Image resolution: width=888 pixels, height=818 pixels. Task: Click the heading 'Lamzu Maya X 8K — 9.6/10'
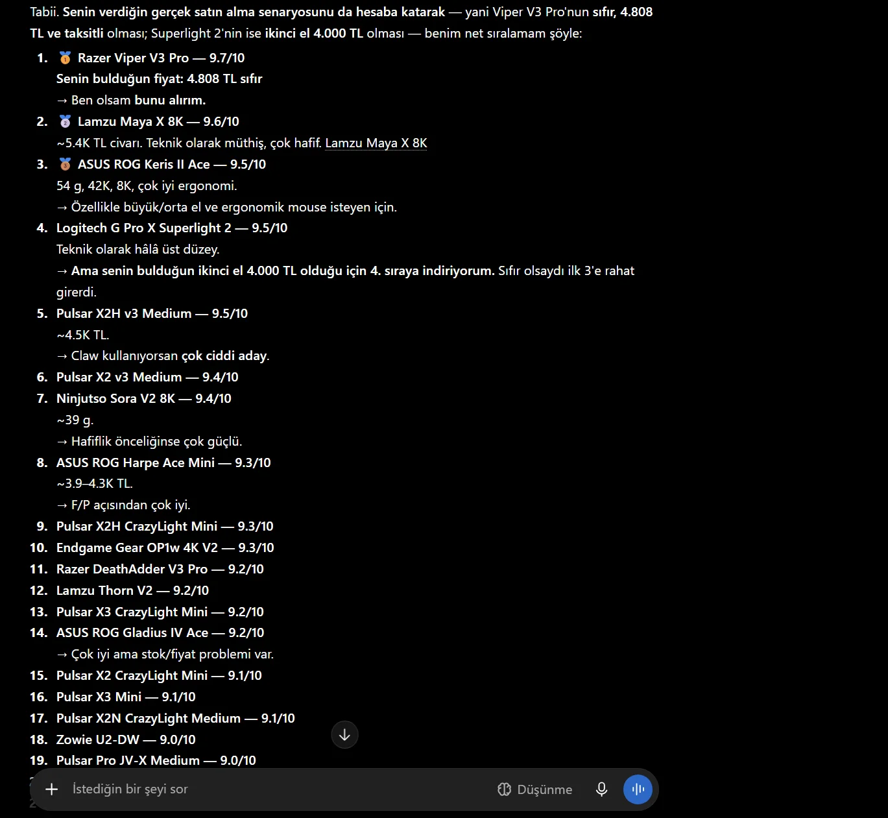[158, 121]
